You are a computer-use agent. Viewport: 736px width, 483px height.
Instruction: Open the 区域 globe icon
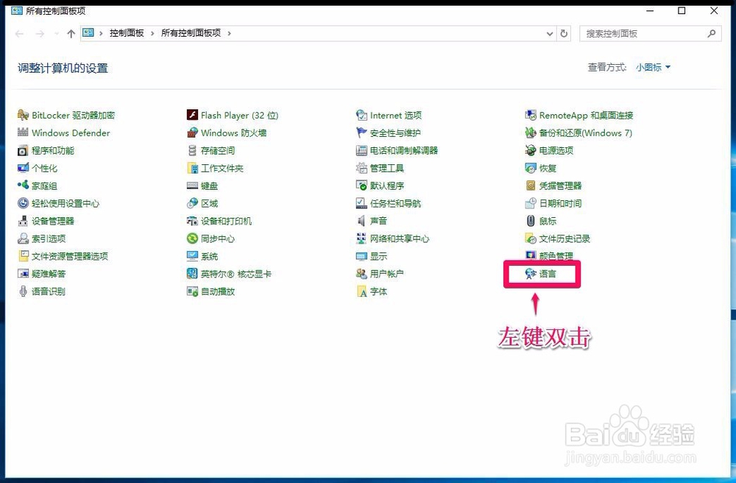[x=192, y=203]
